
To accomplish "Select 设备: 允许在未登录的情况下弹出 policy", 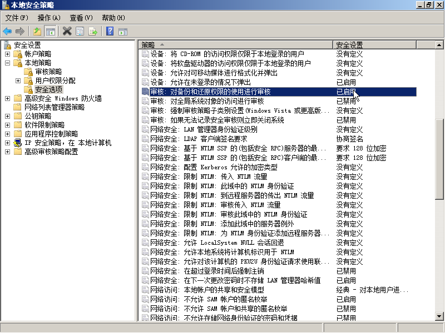I will (200, 82).
